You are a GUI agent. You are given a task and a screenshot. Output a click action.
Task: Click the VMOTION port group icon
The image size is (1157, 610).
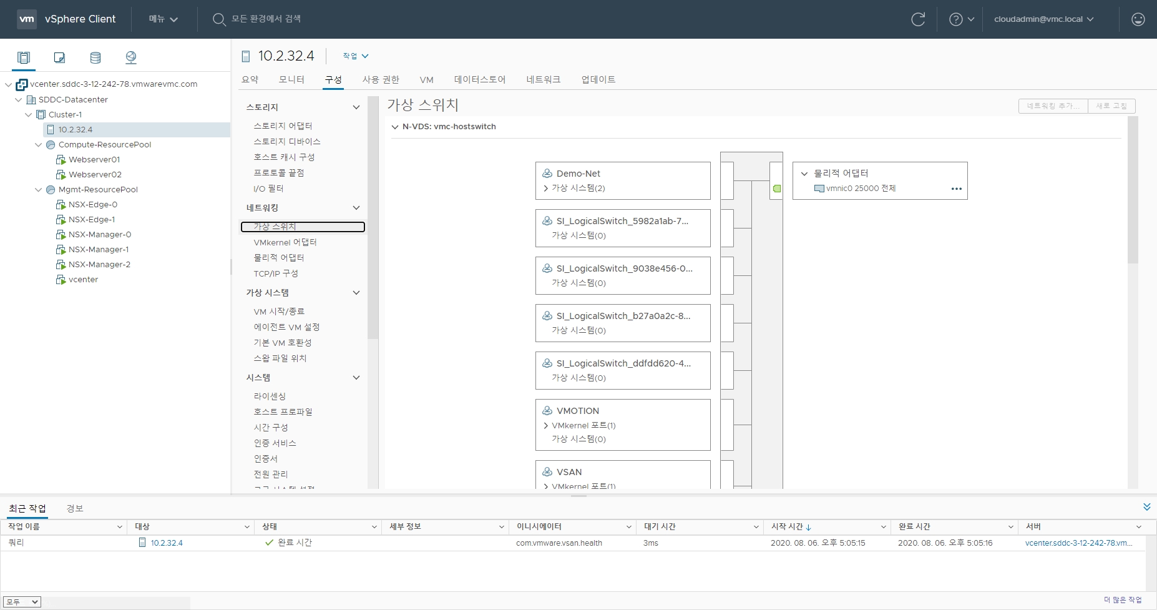tap(547, 411)
